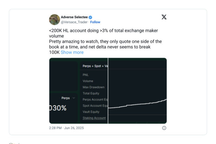Expand tweet with Show more

pyautogui.click(x=72, y=52)
